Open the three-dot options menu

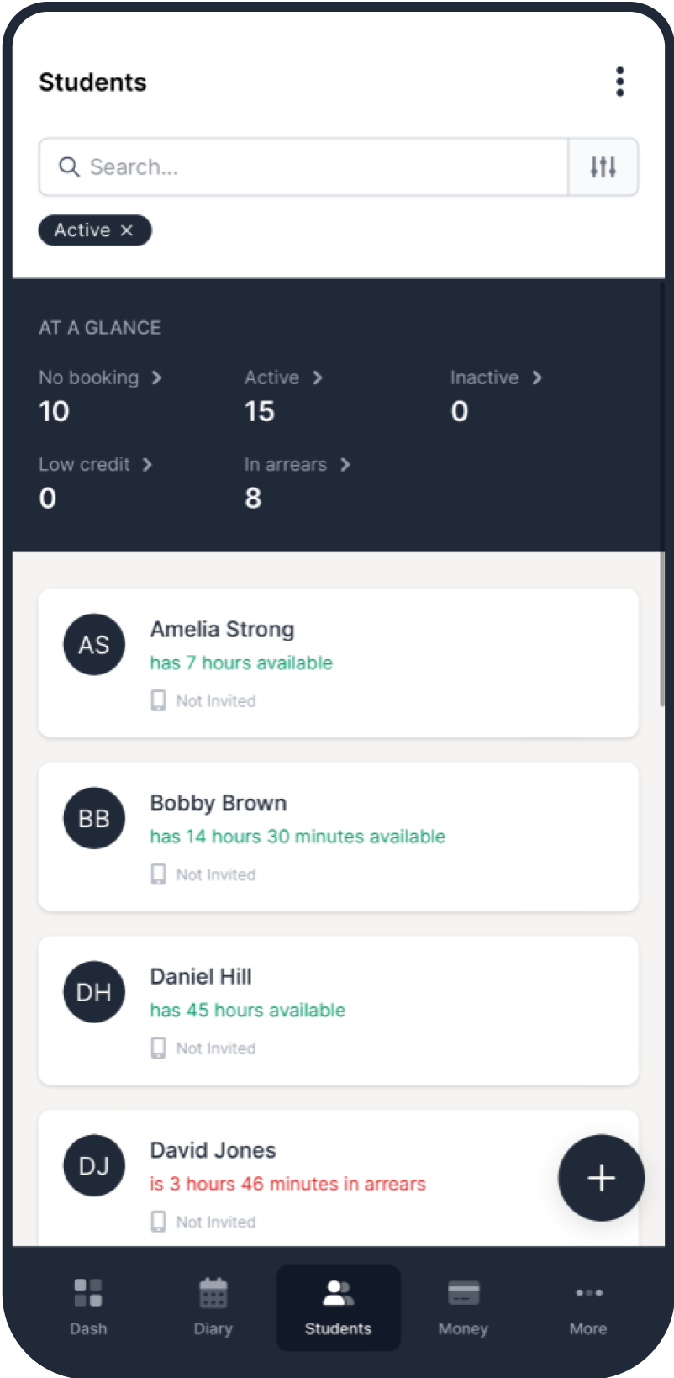(x=620, y=82)
